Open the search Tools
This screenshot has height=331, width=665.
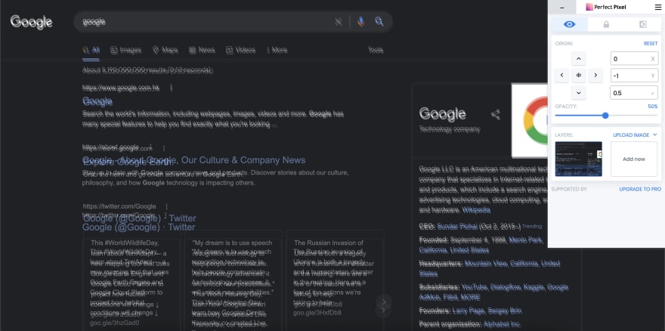(x=376, y=50)
